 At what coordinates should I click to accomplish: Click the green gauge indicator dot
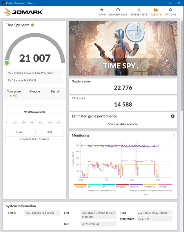pyautogui.click(x=7, y=63)
